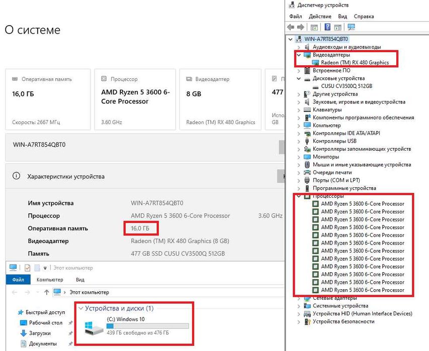Open the Файл tab in Explorer
The width and height of the screenshot is (429, 351).
click(18, 280)
